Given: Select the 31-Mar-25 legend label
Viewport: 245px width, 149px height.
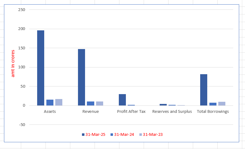Looking at the screenshot, I should tap(95, 135).
